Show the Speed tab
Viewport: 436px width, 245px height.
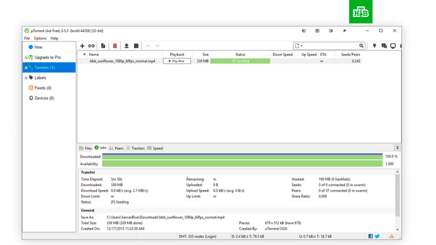click(155, 148)
